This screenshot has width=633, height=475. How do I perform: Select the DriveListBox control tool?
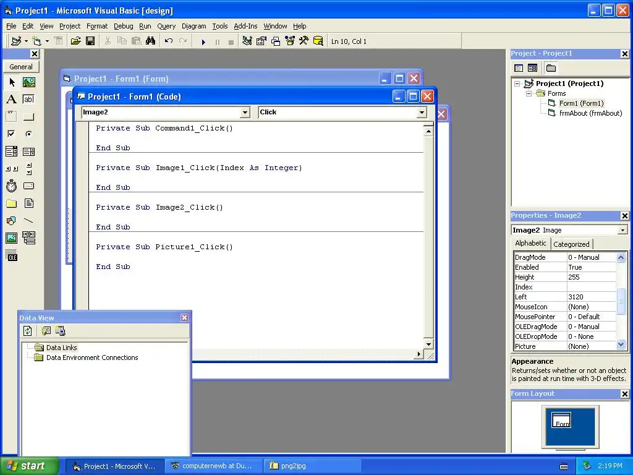28,186
